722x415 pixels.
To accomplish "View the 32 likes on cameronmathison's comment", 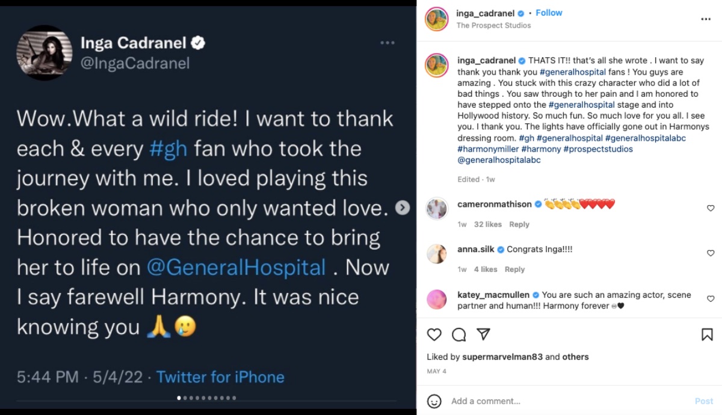I will pos(488,224).
